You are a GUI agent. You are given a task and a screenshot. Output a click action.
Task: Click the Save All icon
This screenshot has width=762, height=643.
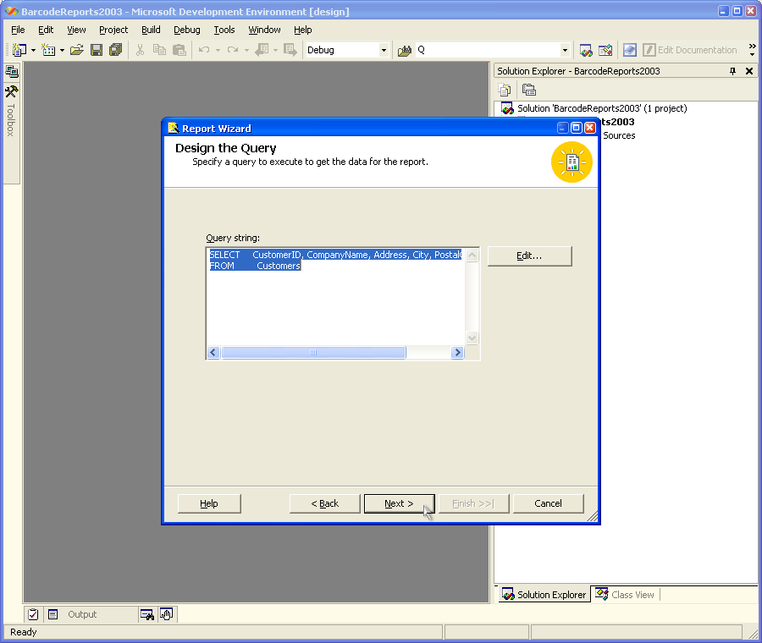(116, 50)
